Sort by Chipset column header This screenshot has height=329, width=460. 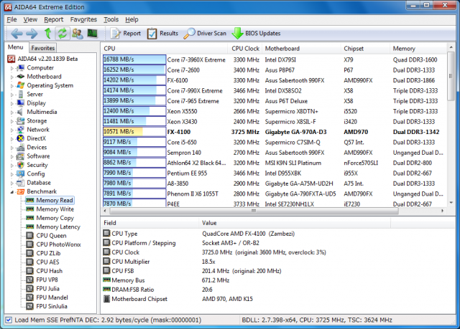pyautogui.click(x=366, y=49)
